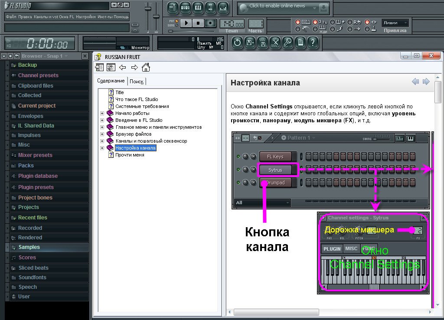Image resolution: width=444 pixels, height=320 pixels.
Task: Click the tempo display field
Action: pos(232,23)
